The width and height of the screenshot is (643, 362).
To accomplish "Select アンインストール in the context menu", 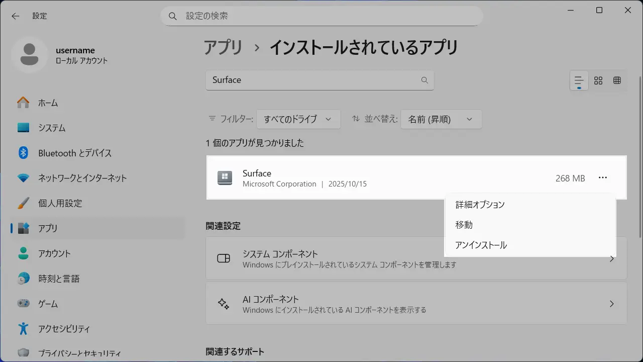I will 481,245.
